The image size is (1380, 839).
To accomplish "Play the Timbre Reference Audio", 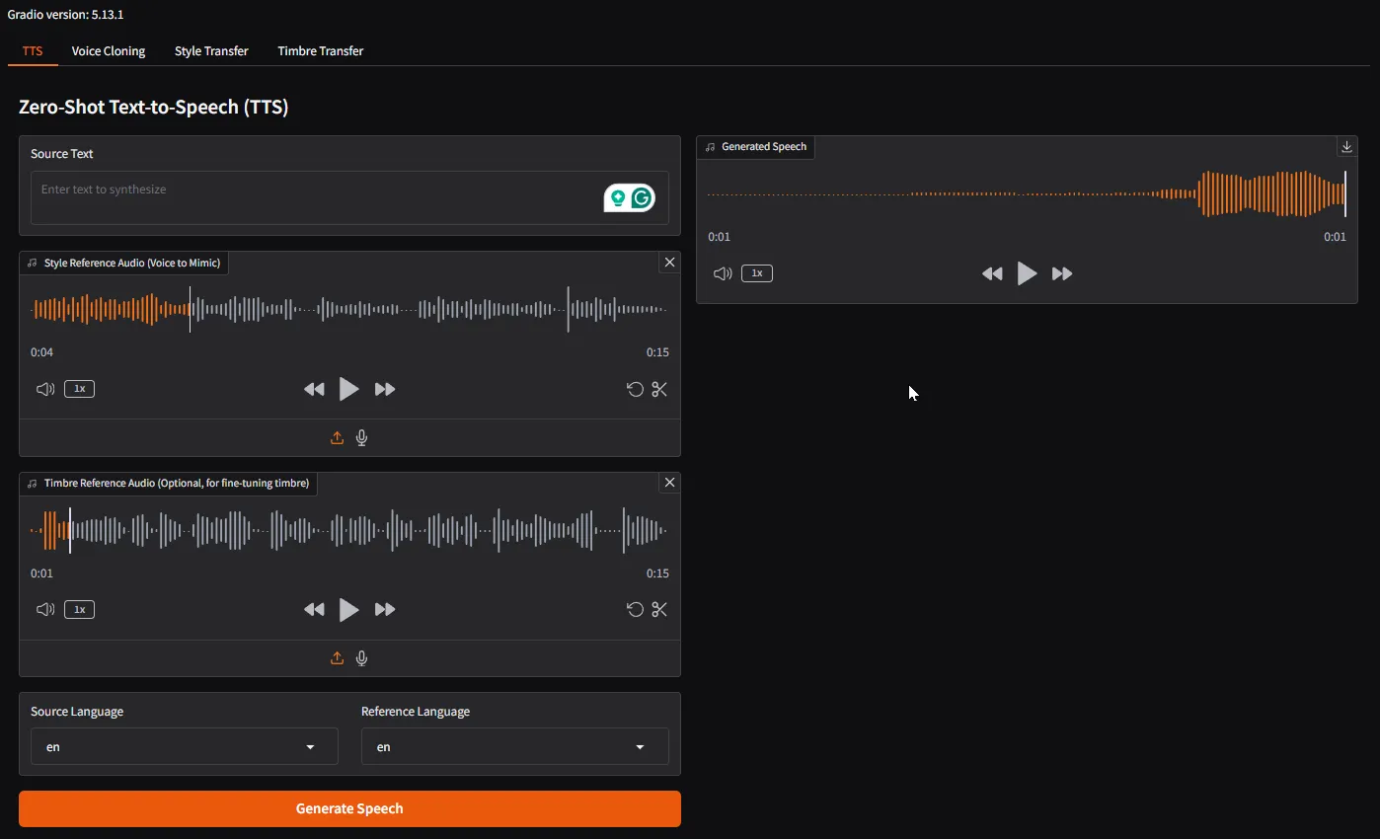I will [x=348, y=609].
